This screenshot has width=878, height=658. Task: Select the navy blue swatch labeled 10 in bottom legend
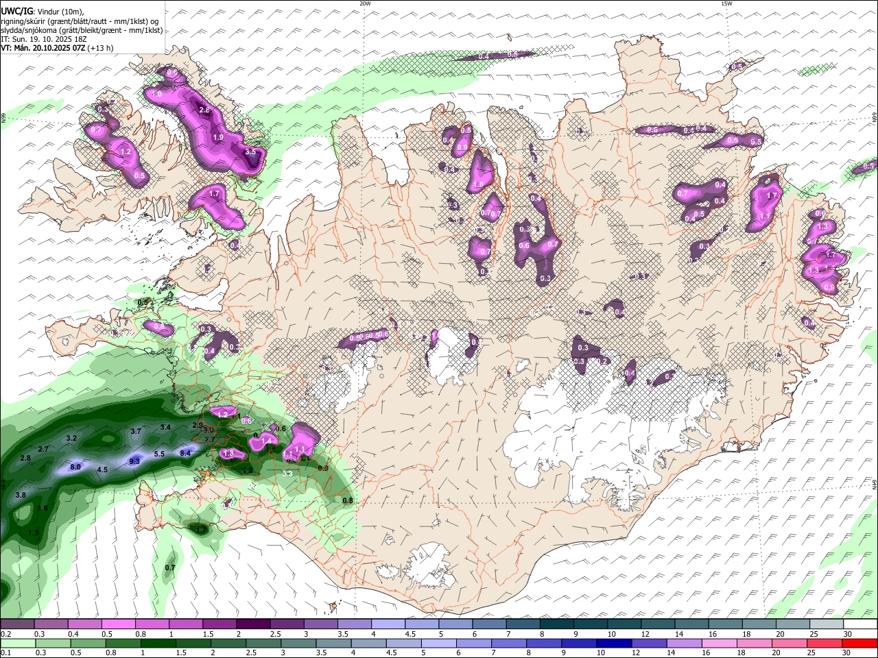click(x=615, y=643)
